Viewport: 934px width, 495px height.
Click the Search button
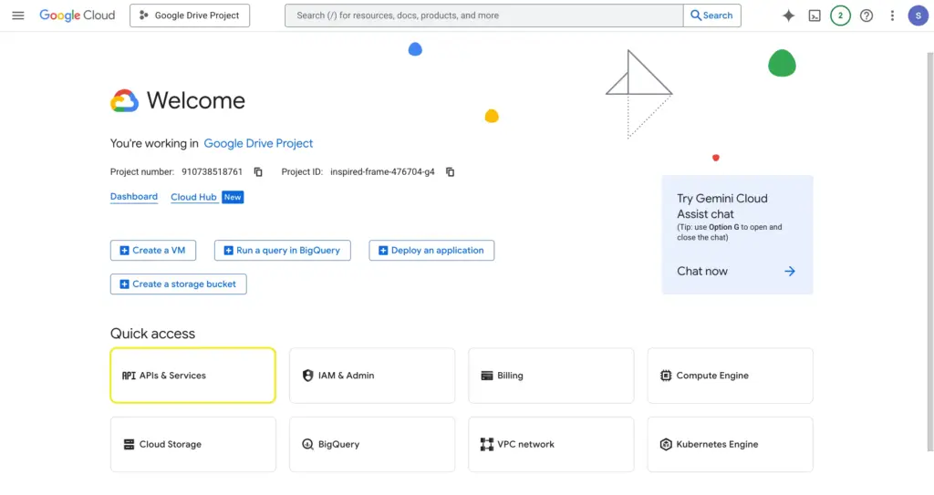(x=711, y=15)
